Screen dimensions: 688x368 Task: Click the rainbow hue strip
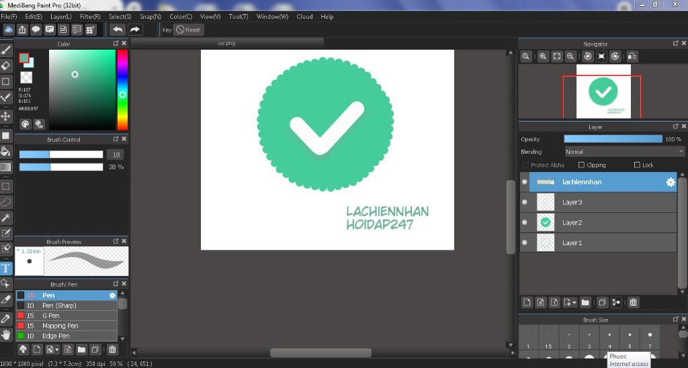[122, 90]
